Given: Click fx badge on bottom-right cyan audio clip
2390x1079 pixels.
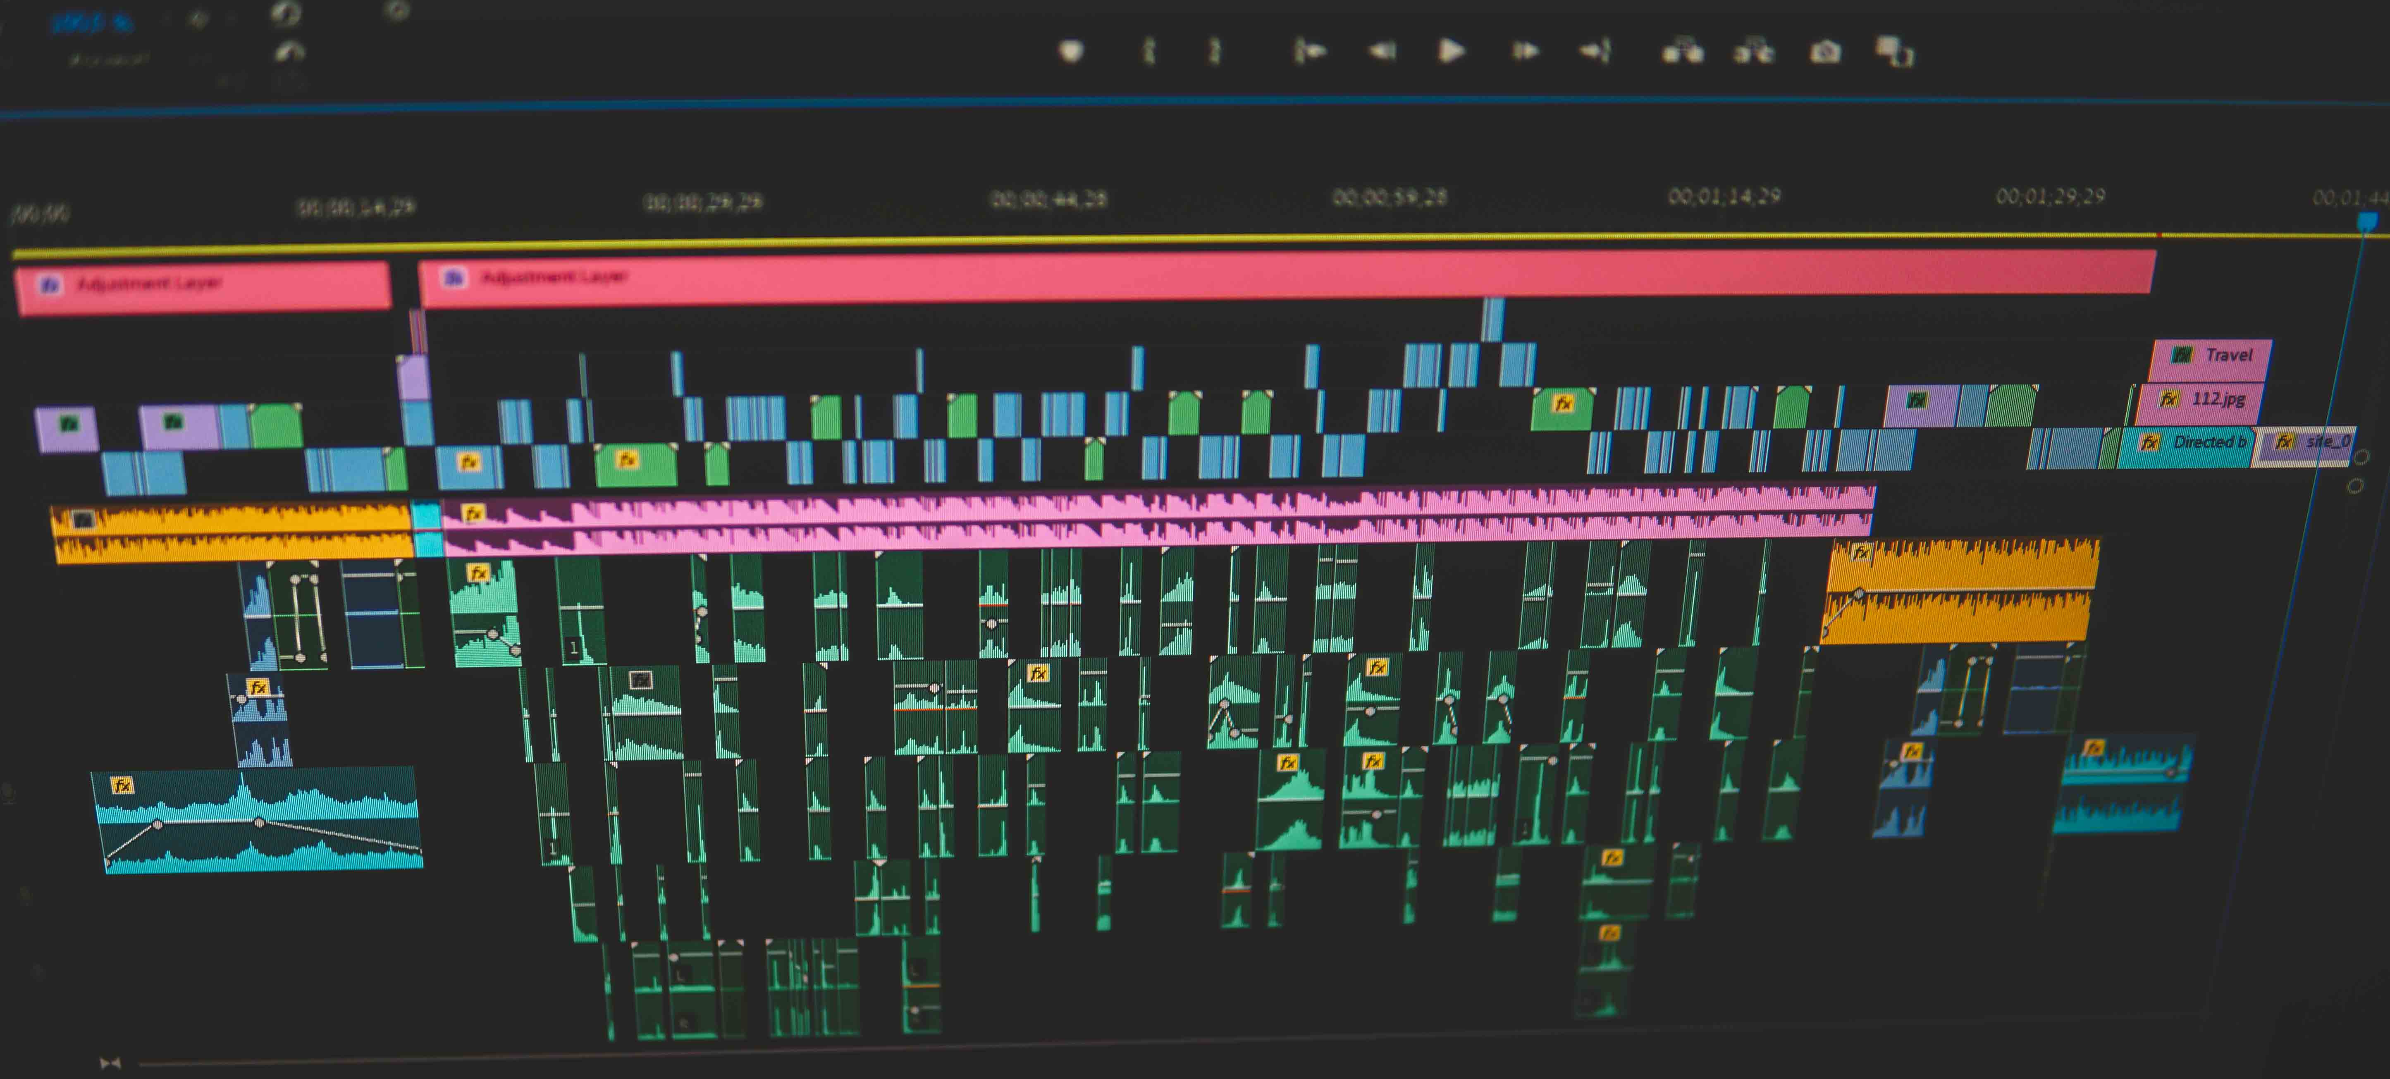Looking at the screenshot, I should click(x=2093, y=748).
